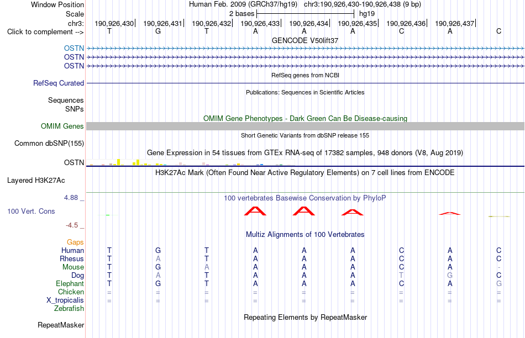Click the SNPs track label
The image size is (525, 338).
click(x=75, y=109)
